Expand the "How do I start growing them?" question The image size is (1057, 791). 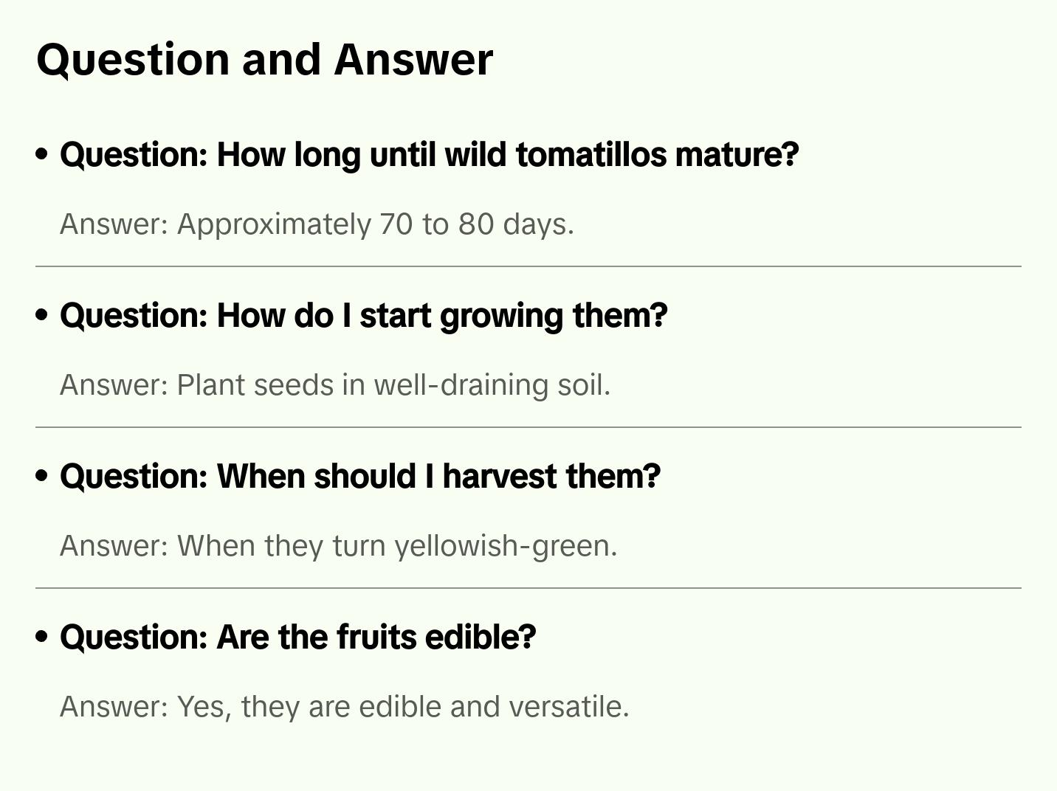pos(363,316)
